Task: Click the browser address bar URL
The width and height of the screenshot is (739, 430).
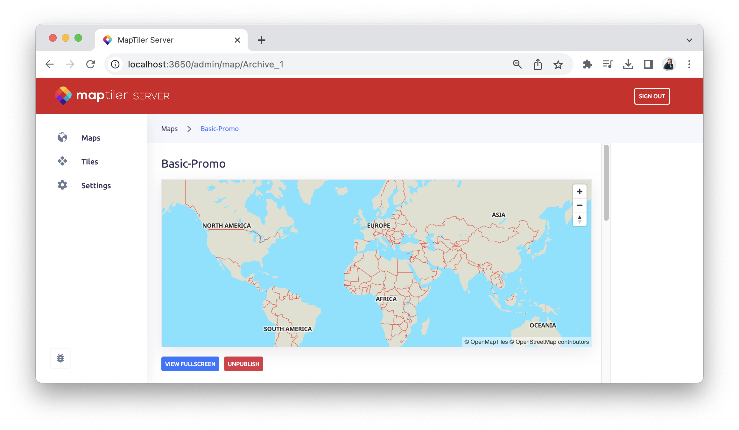Action: coord(206,65)
